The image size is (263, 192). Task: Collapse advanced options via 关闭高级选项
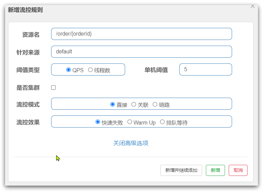[x=131, y=143]
